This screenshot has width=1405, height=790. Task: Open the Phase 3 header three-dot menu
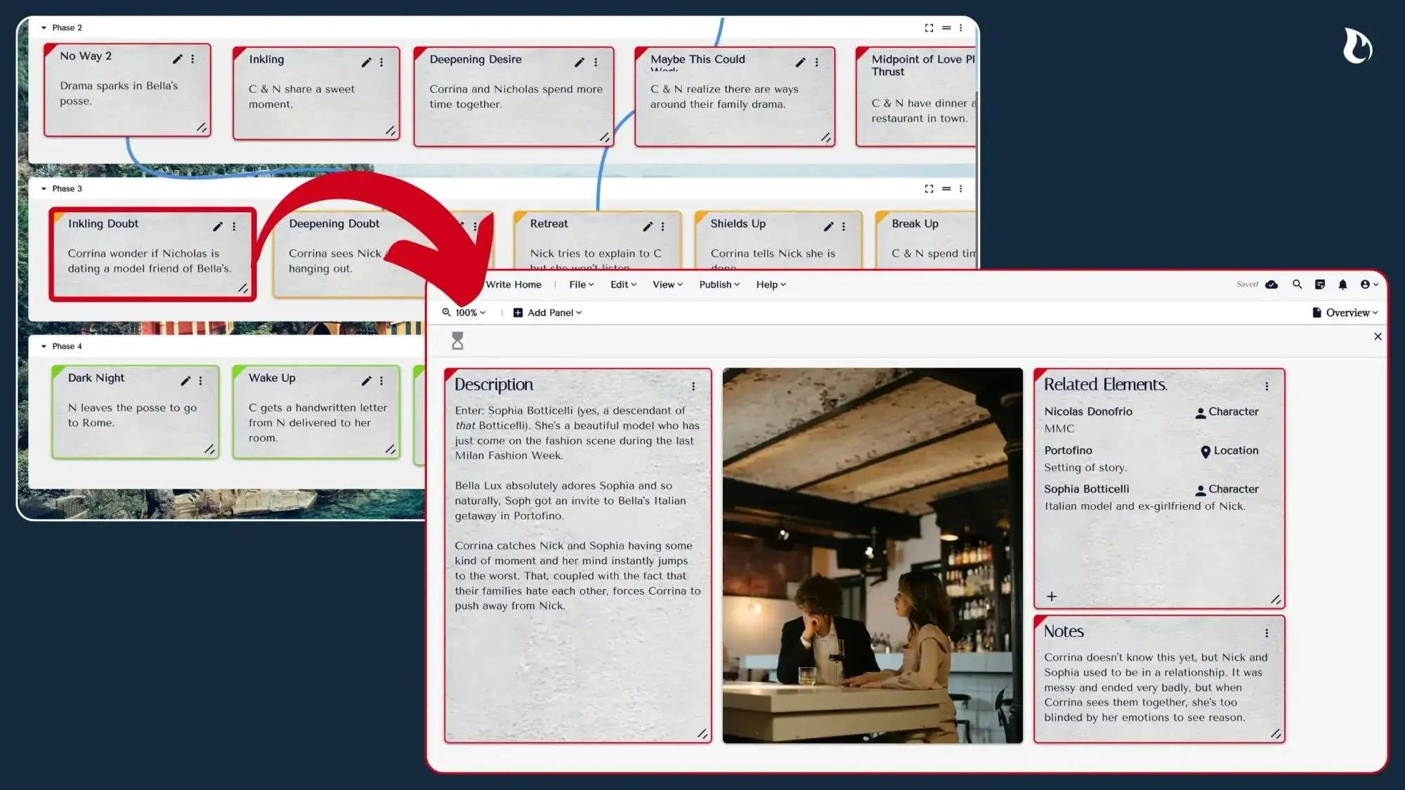point(960,189)
